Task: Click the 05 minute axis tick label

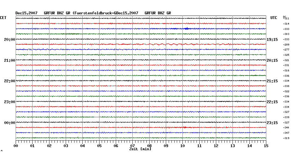Action: (x=99, y=146)
